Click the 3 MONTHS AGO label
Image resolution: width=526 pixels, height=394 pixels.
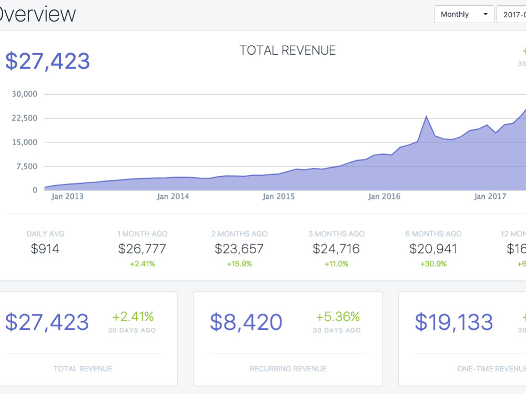click(x=337, y=234)
